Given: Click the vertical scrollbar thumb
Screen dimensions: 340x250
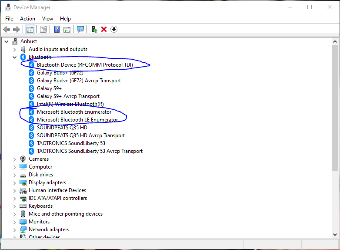Looking at the screenshot, I should (x=335, y=108).
